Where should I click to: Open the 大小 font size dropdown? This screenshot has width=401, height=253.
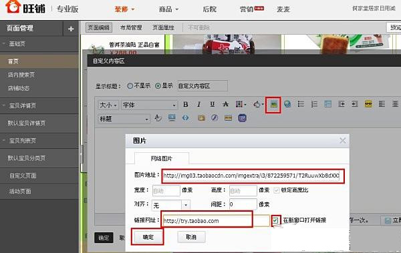click(108, 105)
